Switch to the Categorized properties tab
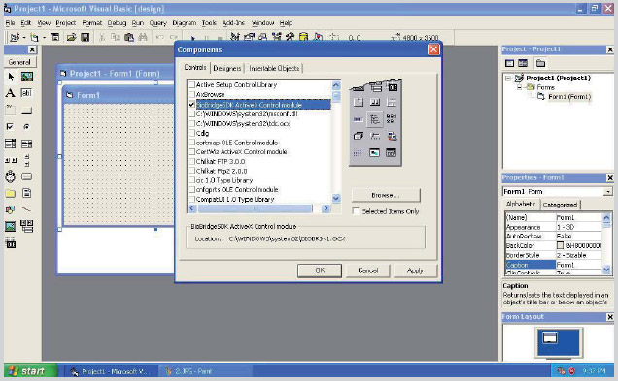 [560, 205]
